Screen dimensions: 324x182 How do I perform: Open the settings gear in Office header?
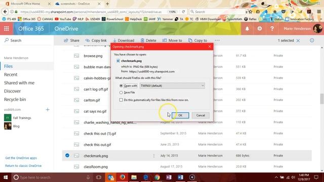point(260,29)
